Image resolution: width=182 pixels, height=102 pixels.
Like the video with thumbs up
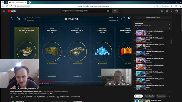[15, 97]
